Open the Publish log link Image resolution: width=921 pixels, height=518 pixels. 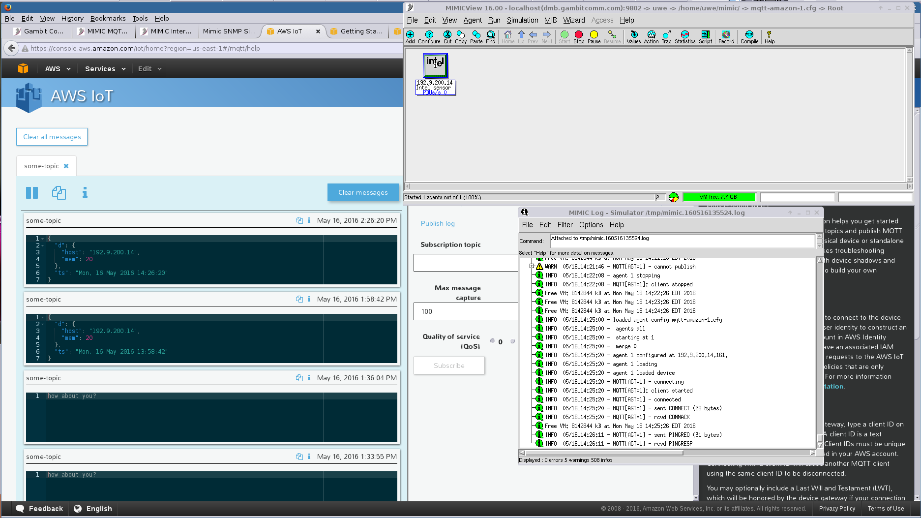coord(438,223)
